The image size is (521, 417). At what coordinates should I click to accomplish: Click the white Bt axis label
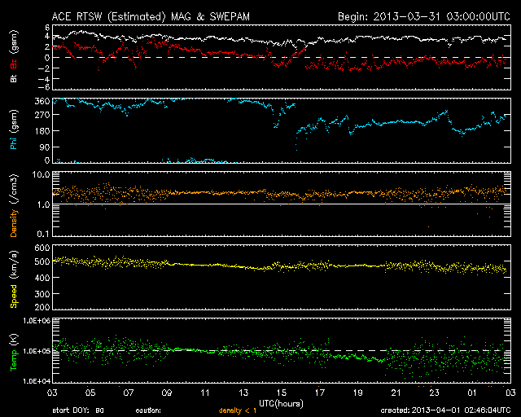[14, 79]
